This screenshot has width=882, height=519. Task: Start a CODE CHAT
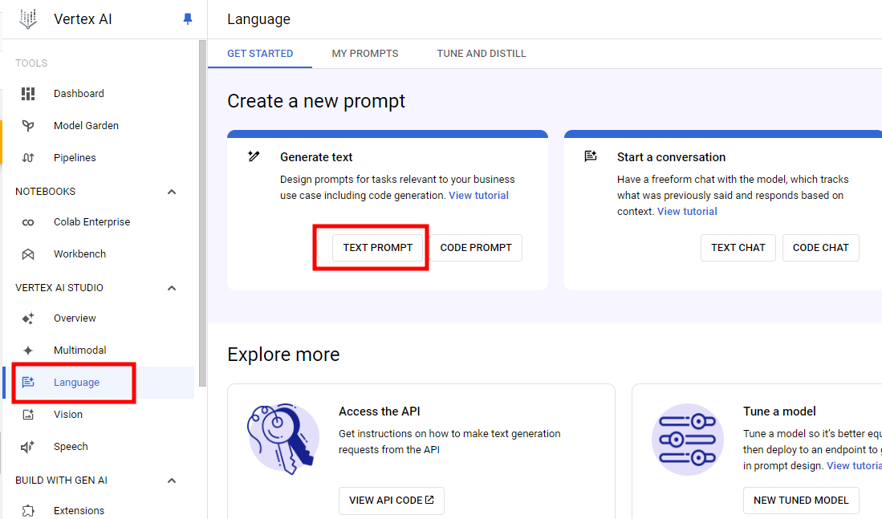pyautogui.click(x=821, y=247)
